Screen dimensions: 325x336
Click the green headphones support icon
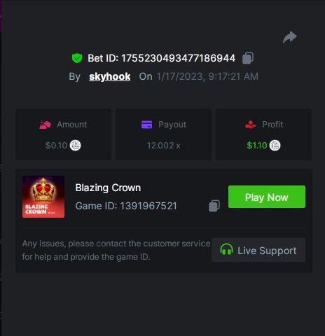(x=226, y=249)
